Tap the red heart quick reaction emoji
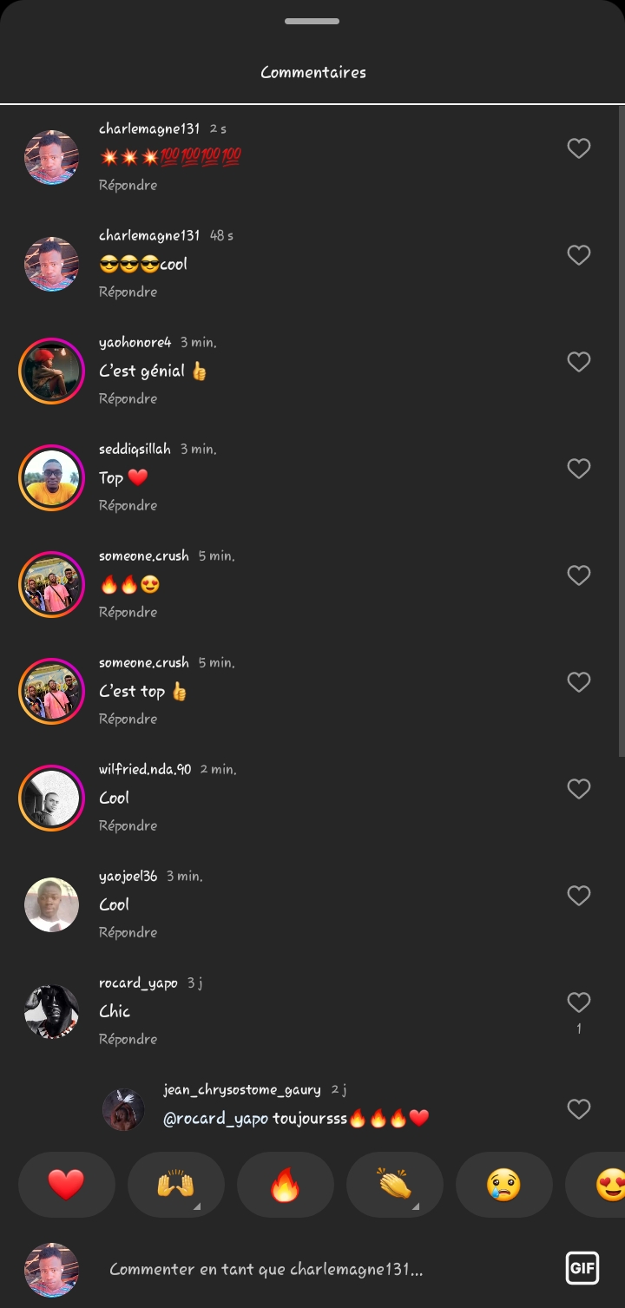This screenshot has height=1308, width=625. pos(67,1185)
